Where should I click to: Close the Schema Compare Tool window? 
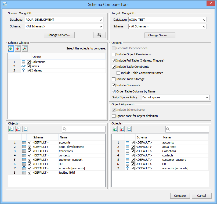click(211, 3)
